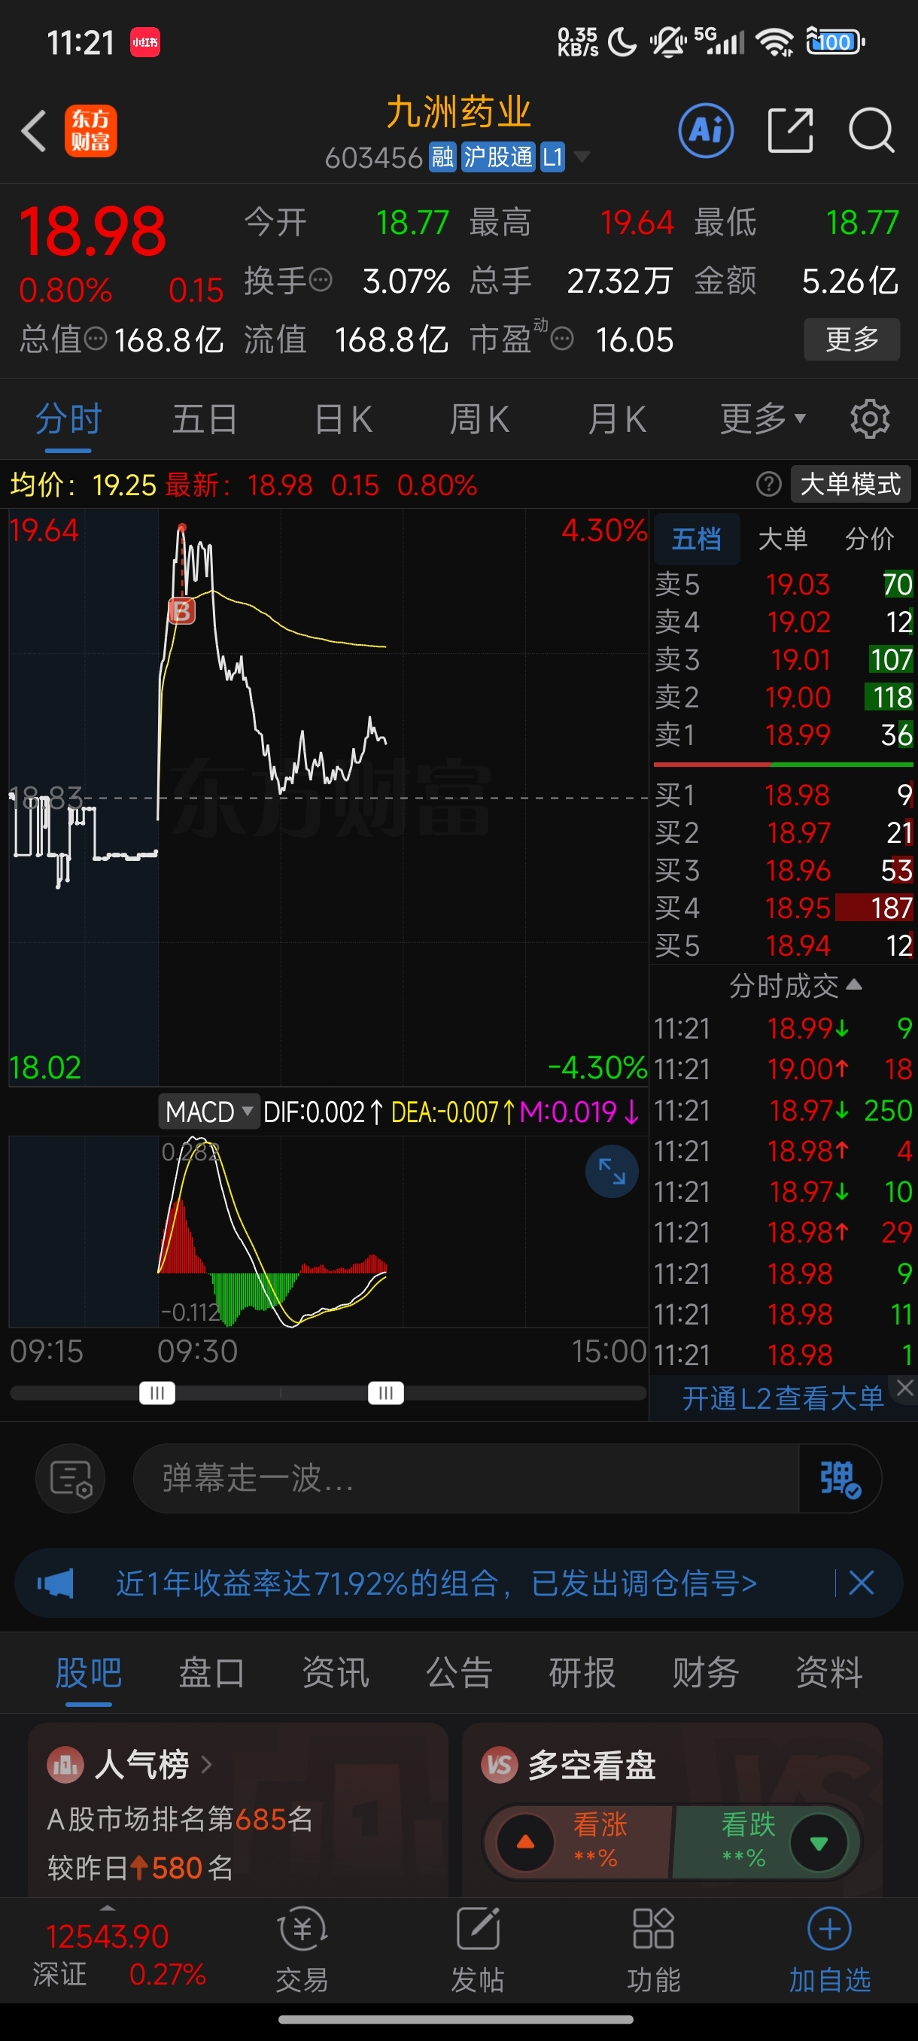The width and height of the screenshot is (918, 2041).
Task: Tap the 18.97 250 trade row
Action: pyautogui.click(x=783, y=1110)
